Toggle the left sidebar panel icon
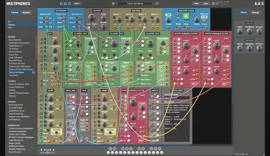Image resolution: width=270 pixels, height=156 pixels. pos(61,4)
